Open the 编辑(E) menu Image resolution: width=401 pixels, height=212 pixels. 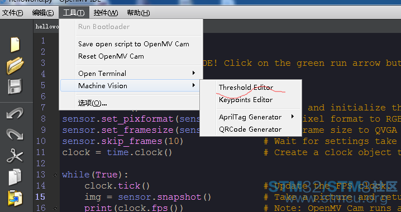[43, 12]
